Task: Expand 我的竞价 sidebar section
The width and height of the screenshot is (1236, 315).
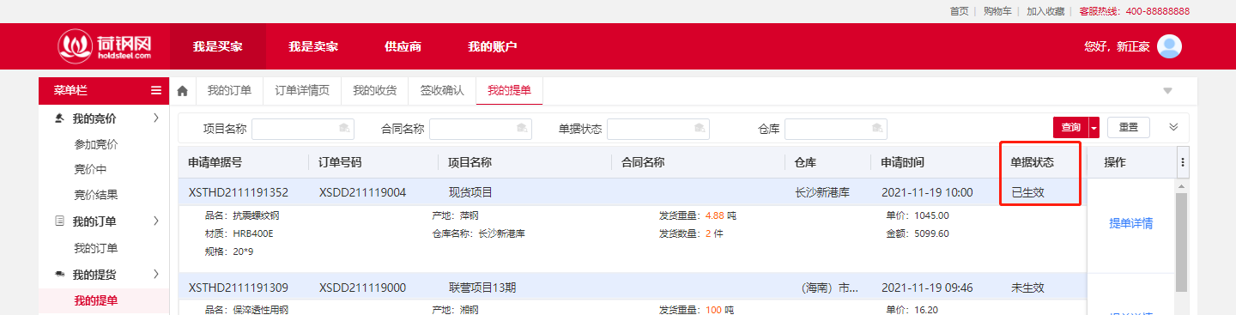Action: (x=155, y=118)
